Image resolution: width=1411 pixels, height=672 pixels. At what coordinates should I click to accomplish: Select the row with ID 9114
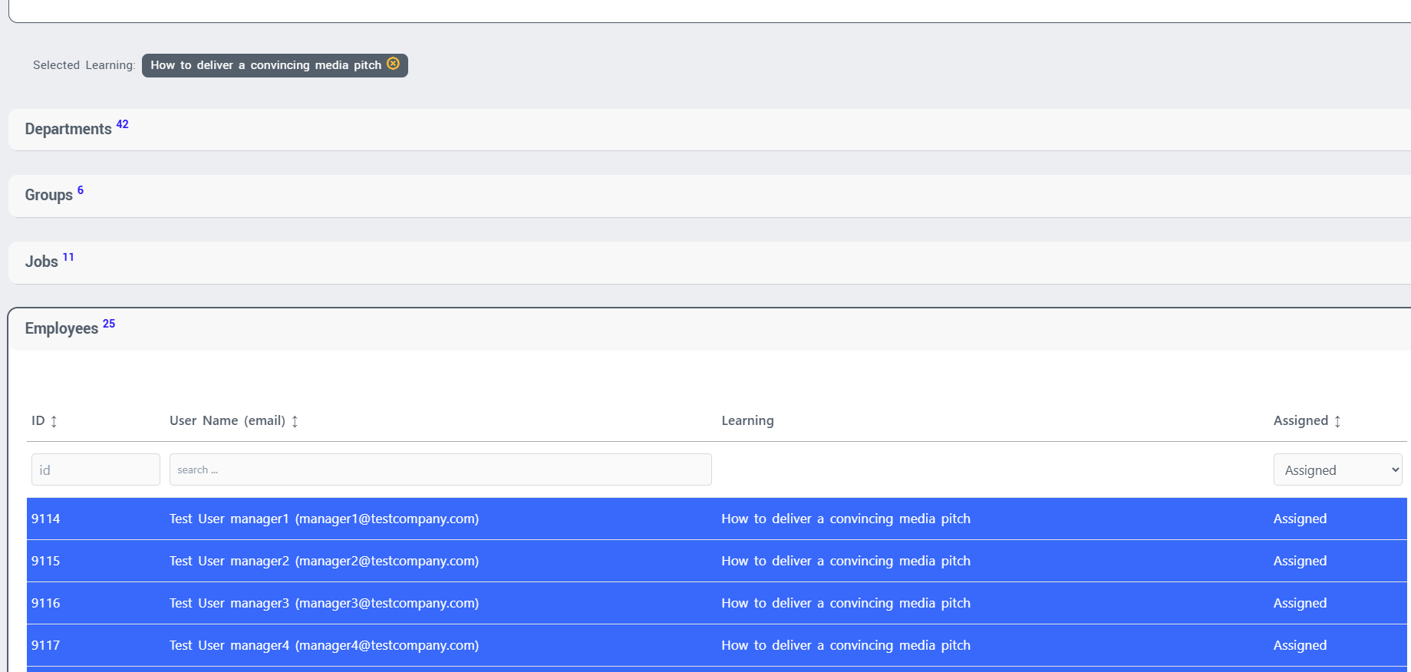click(717, 519)
